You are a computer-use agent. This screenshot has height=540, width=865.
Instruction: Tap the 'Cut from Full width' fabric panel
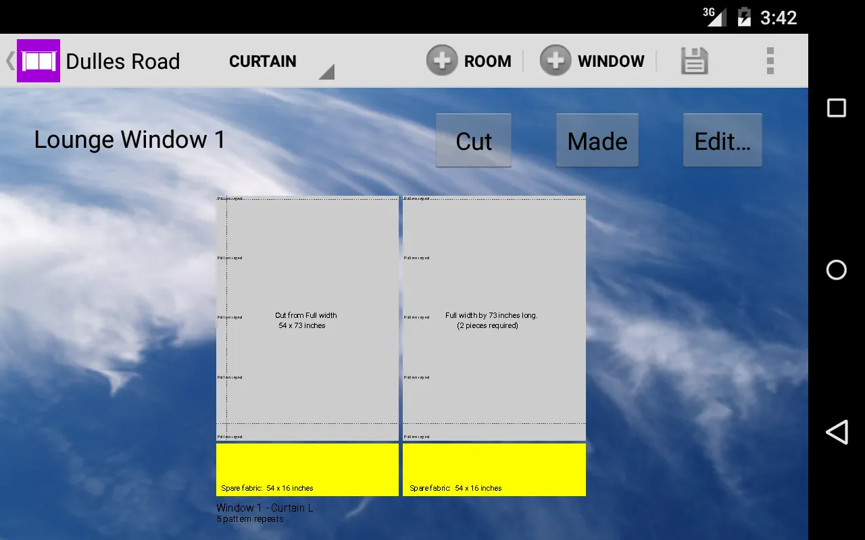(x=307, y=318)
